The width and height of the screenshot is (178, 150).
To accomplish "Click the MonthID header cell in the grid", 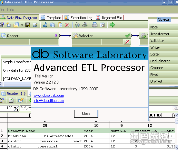I will click(122, 131).
